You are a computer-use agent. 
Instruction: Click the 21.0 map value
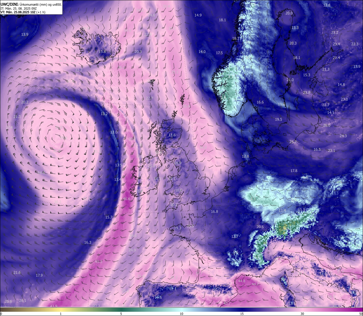[290, 80]
